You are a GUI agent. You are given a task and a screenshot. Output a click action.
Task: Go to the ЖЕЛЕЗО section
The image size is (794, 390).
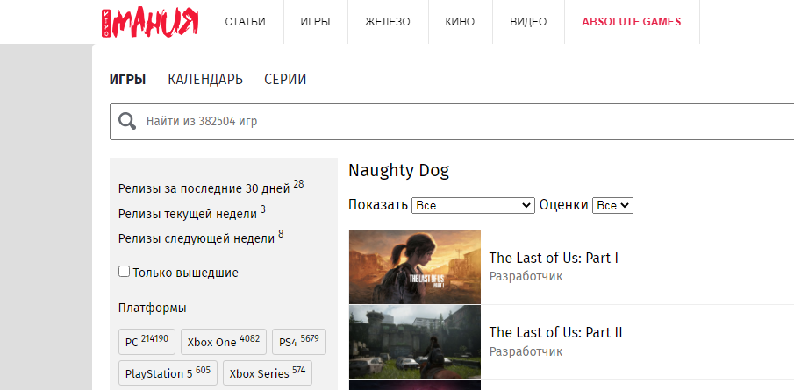(x=388, y=22)
